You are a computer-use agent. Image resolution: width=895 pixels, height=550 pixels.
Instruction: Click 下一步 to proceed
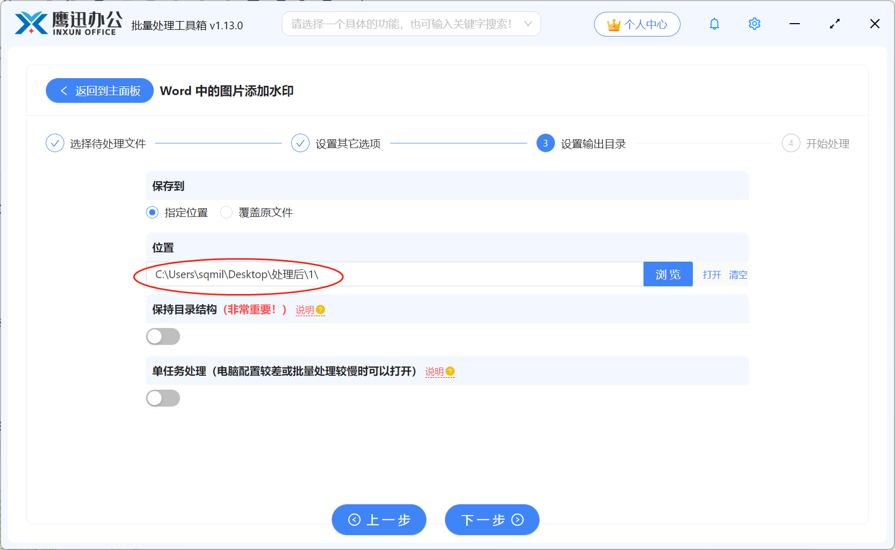[491, 520]
